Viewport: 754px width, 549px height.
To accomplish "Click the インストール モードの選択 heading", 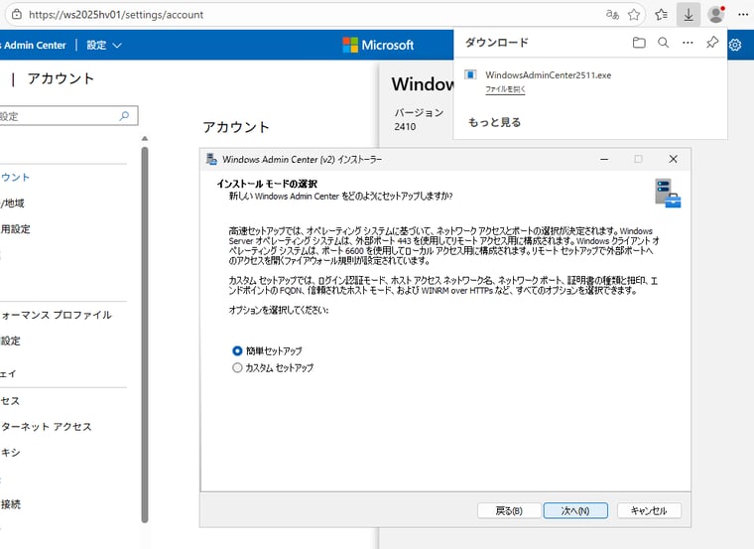I will coord(267,184).
